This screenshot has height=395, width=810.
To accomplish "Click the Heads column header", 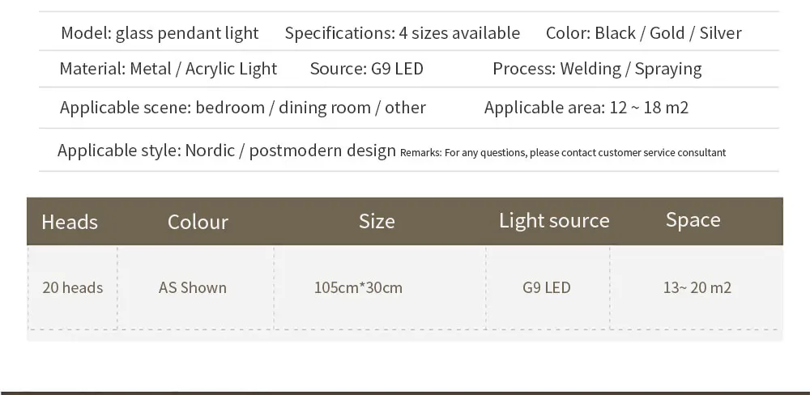I will [70, 222].
